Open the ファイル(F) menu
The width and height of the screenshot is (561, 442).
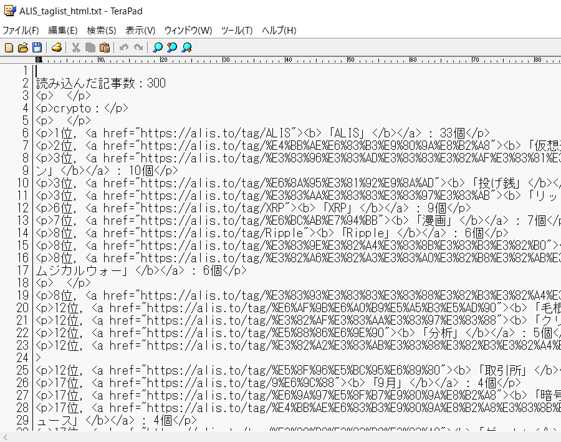(x=21, y=31)
